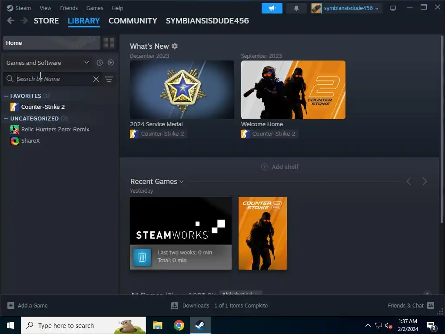Click the Big Picture mode monitor icon
This screenshot has width=445, height=334.
[393, 8]
